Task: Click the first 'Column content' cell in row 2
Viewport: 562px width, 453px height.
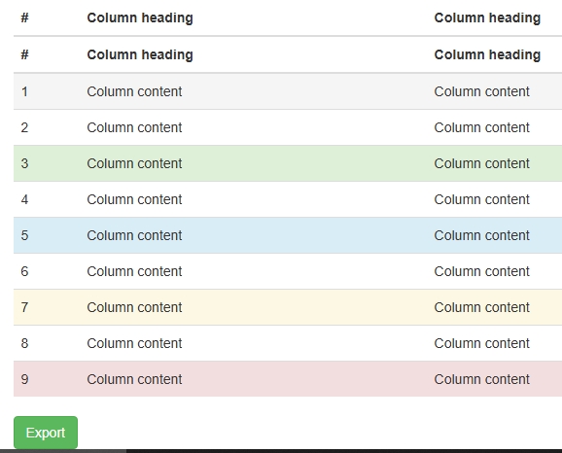Action: point(134,127)
